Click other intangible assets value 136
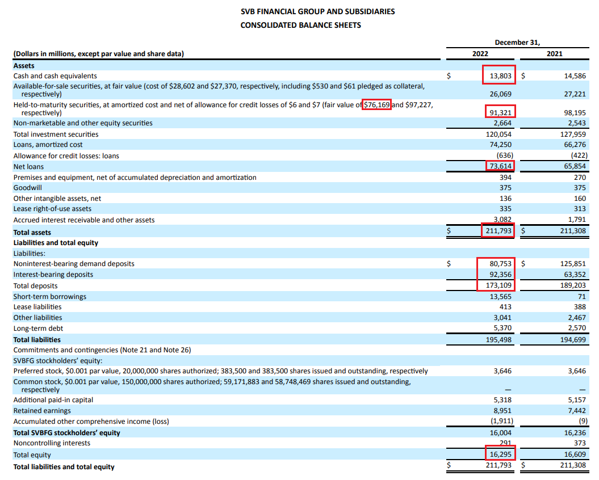 click(x=505, y=199)
